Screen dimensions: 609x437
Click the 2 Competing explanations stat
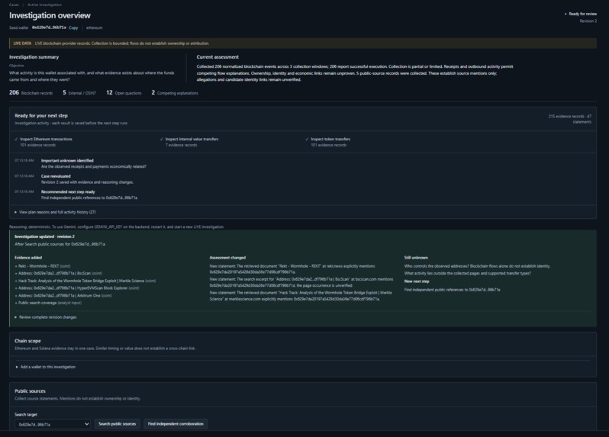point(175,93)
